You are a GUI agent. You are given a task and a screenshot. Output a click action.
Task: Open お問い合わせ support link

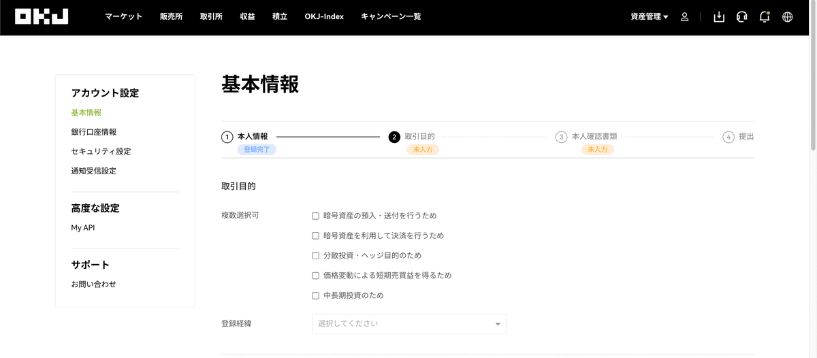click(x=94, y=284)
